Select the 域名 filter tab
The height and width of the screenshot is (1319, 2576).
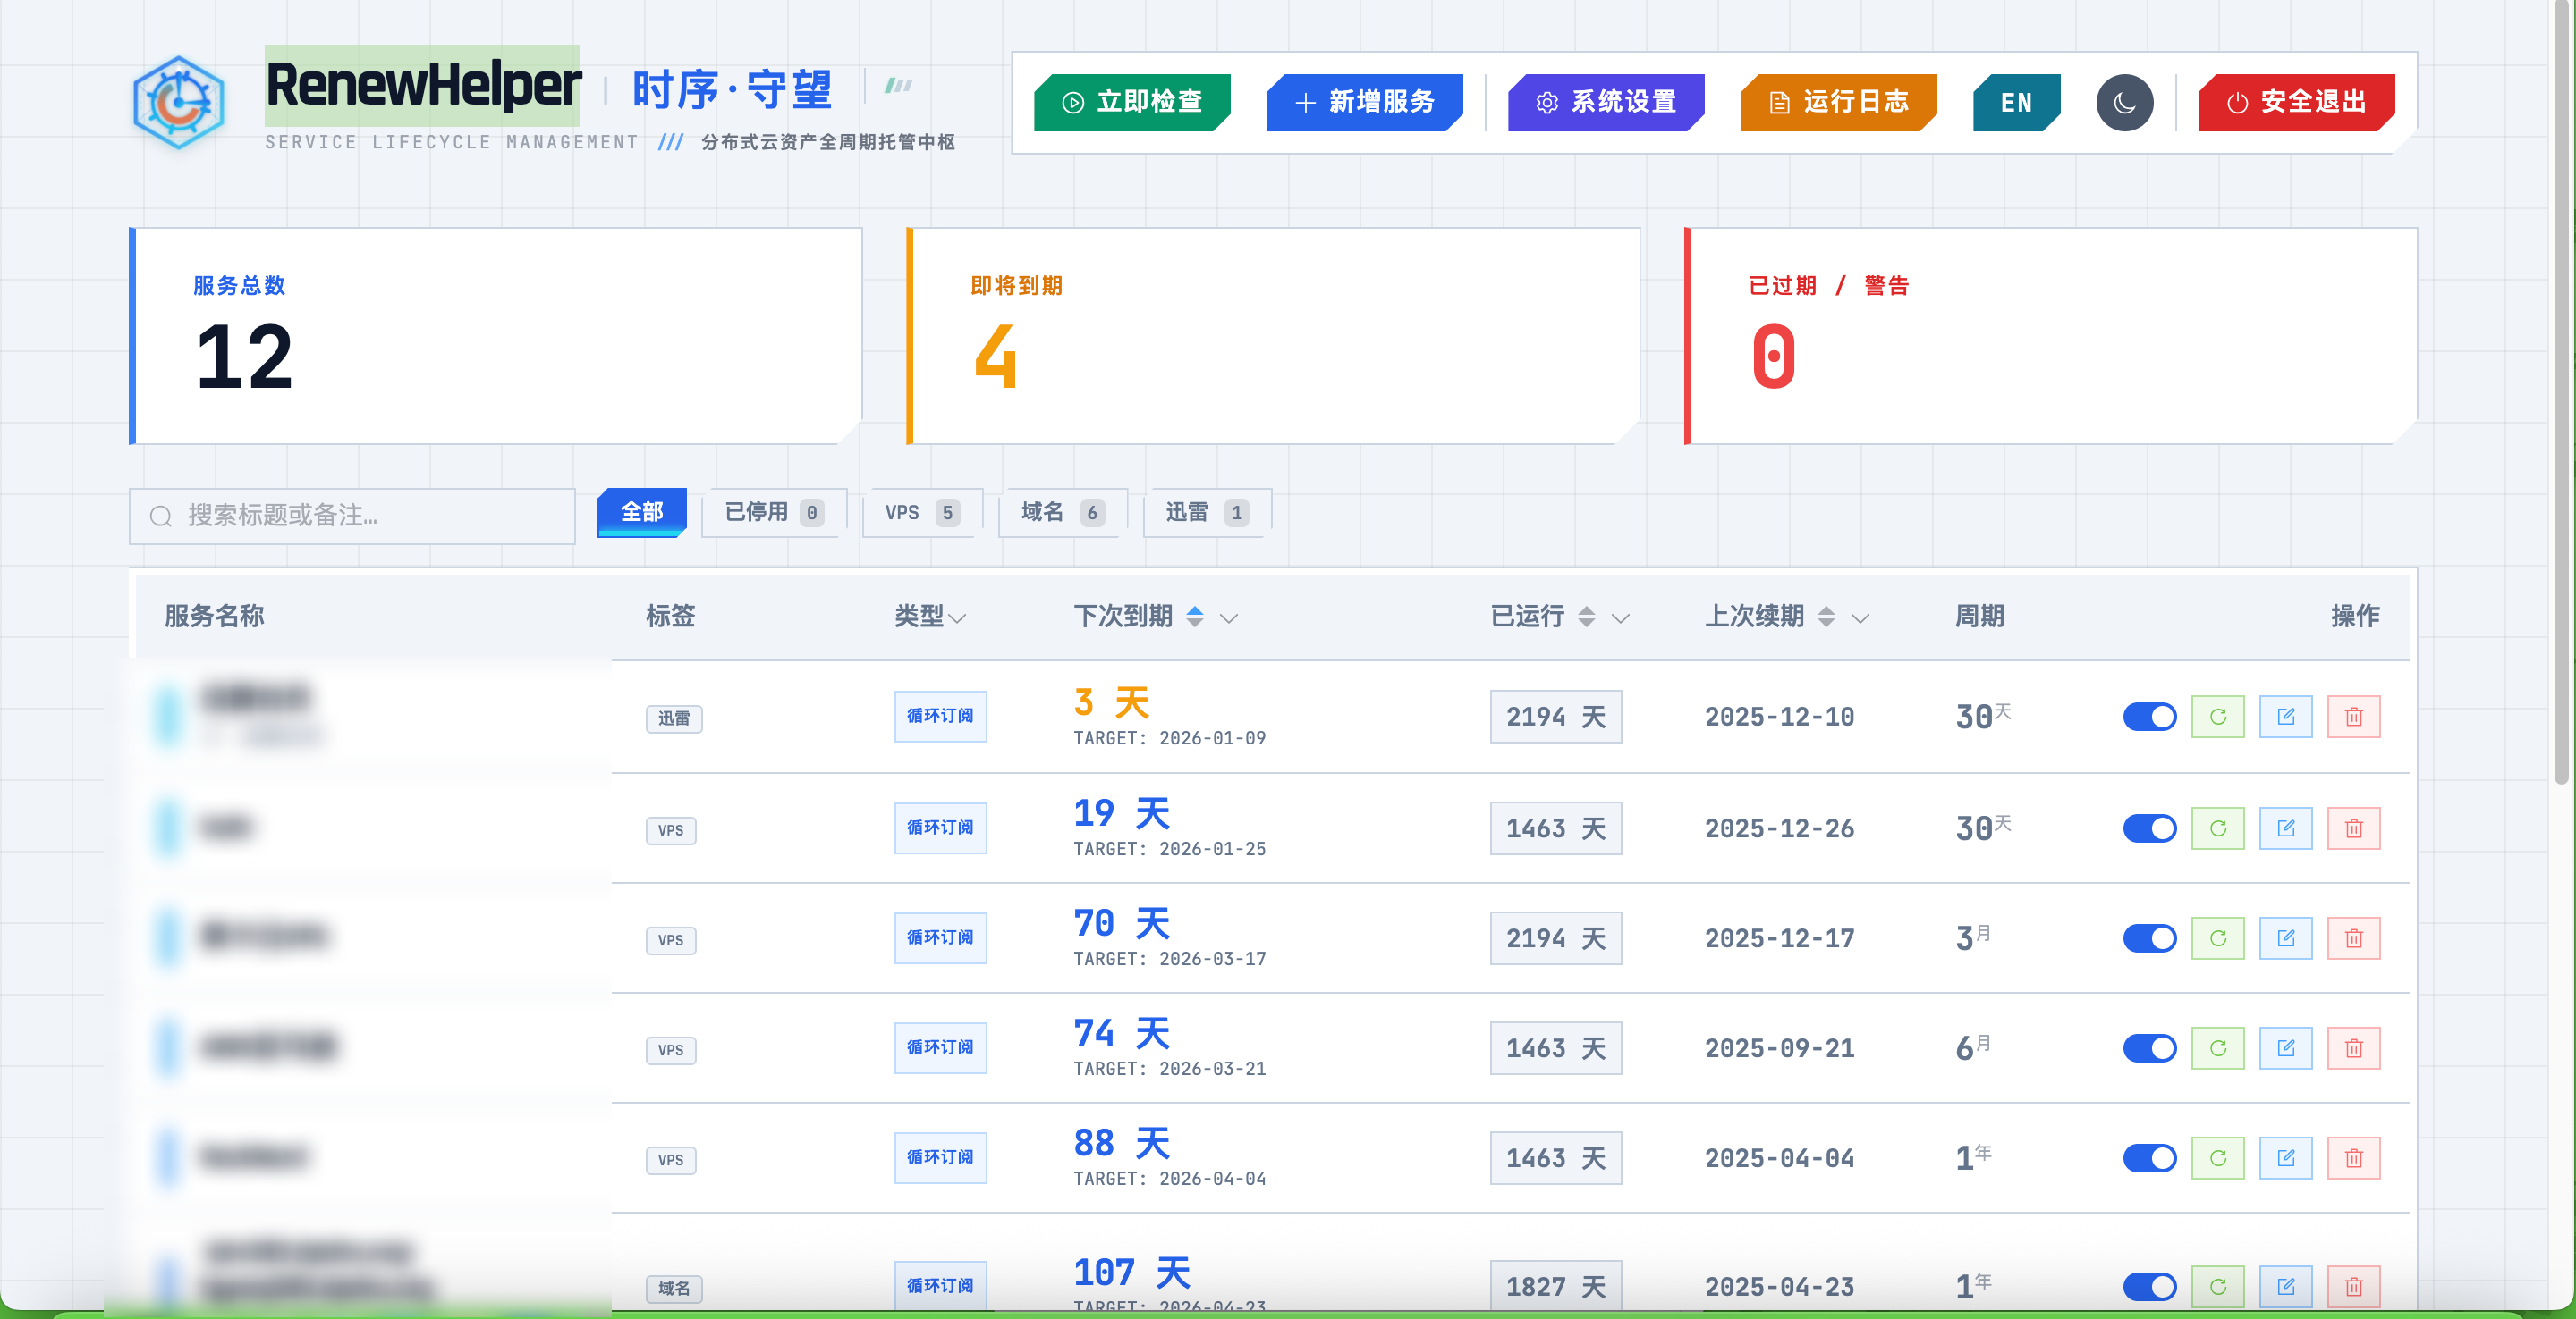(1062, 513)
